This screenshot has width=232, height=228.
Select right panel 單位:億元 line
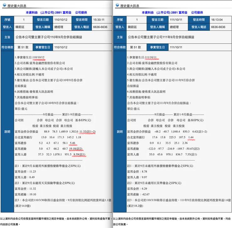[x=133, y=109]
